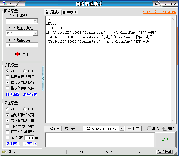179x156 pixels.
Task: Expand the All Connections client dropdown
Action: point(122,129)
